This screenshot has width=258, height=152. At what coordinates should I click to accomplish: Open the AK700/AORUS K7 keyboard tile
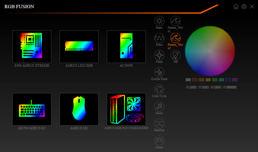point(32,109)
